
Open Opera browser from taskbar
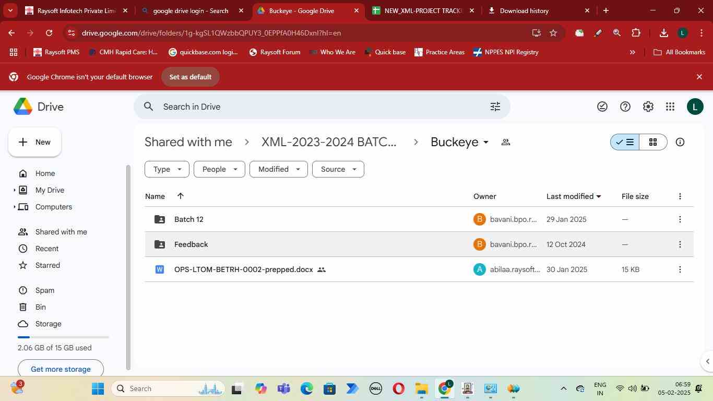coord(398,388)
